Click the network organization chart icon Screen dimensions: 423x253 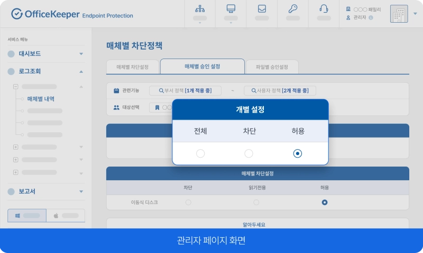click(200, 9)
